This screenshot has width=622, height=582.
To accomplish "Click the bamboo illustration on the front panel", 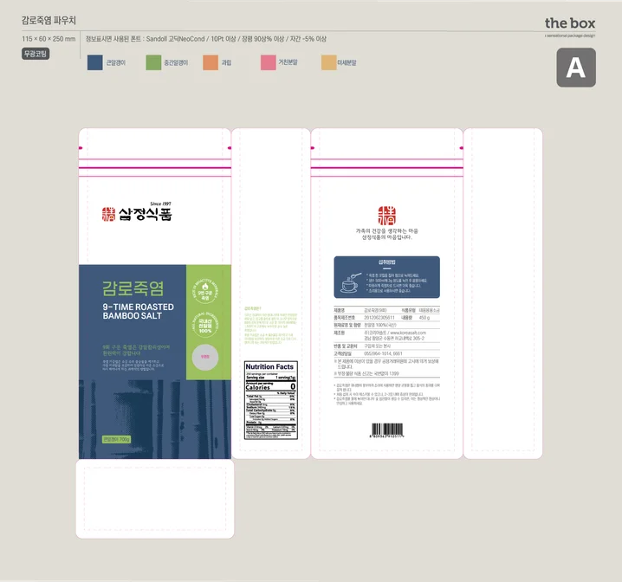I will (155, 419).
